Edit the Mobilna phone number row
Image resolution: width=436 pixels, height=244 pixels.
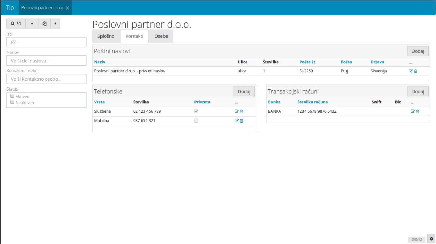(x=237, y=121)
